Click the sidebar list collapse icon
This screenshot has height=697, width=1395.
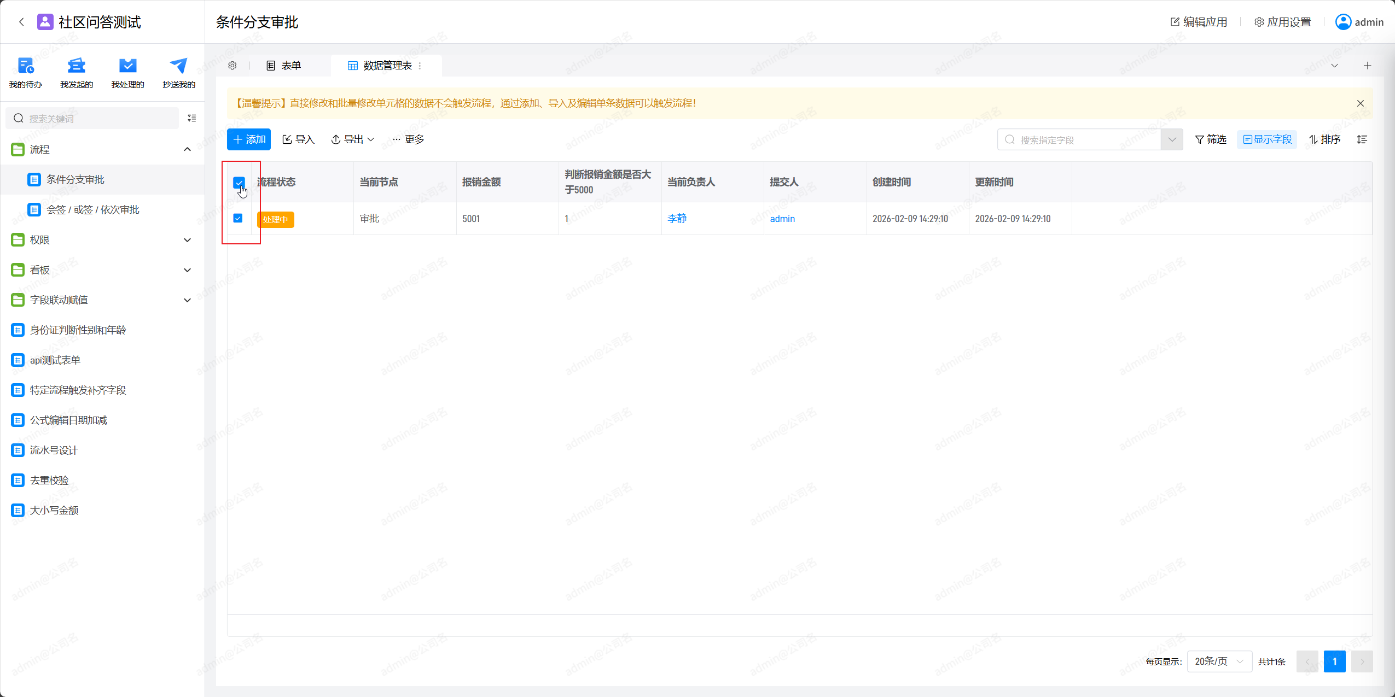(191, 118)
